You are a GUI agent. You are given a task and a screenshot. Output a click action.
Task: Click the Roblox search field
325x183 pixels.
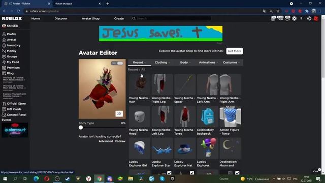coord(172,18)
